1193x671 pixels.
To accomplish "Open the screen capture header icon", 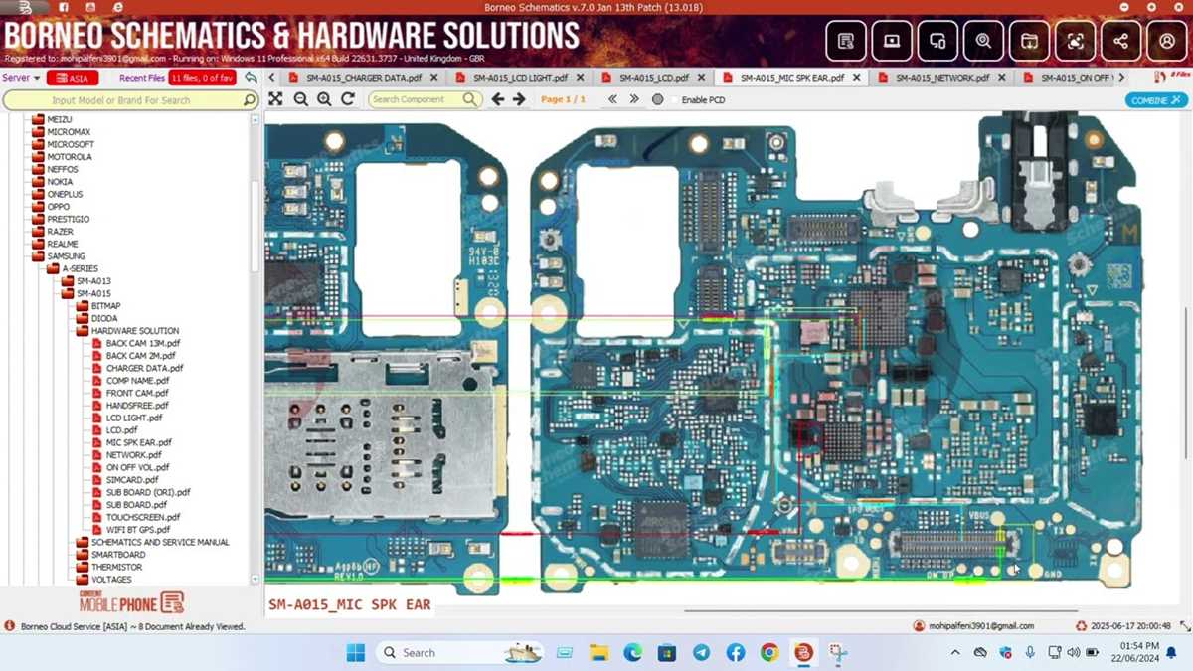I will click(x=1075, y=42).
